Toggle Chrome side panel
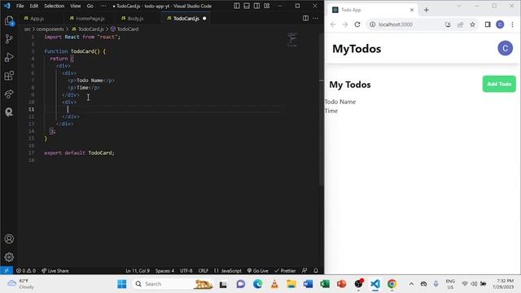 488,24
